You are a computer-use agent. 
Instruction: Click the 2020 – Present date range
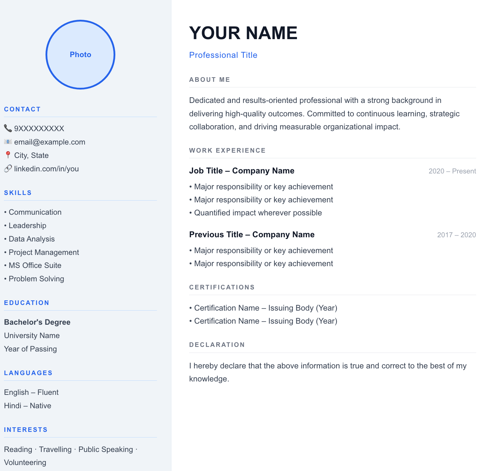pyautogui.click(x=452, y=171)
